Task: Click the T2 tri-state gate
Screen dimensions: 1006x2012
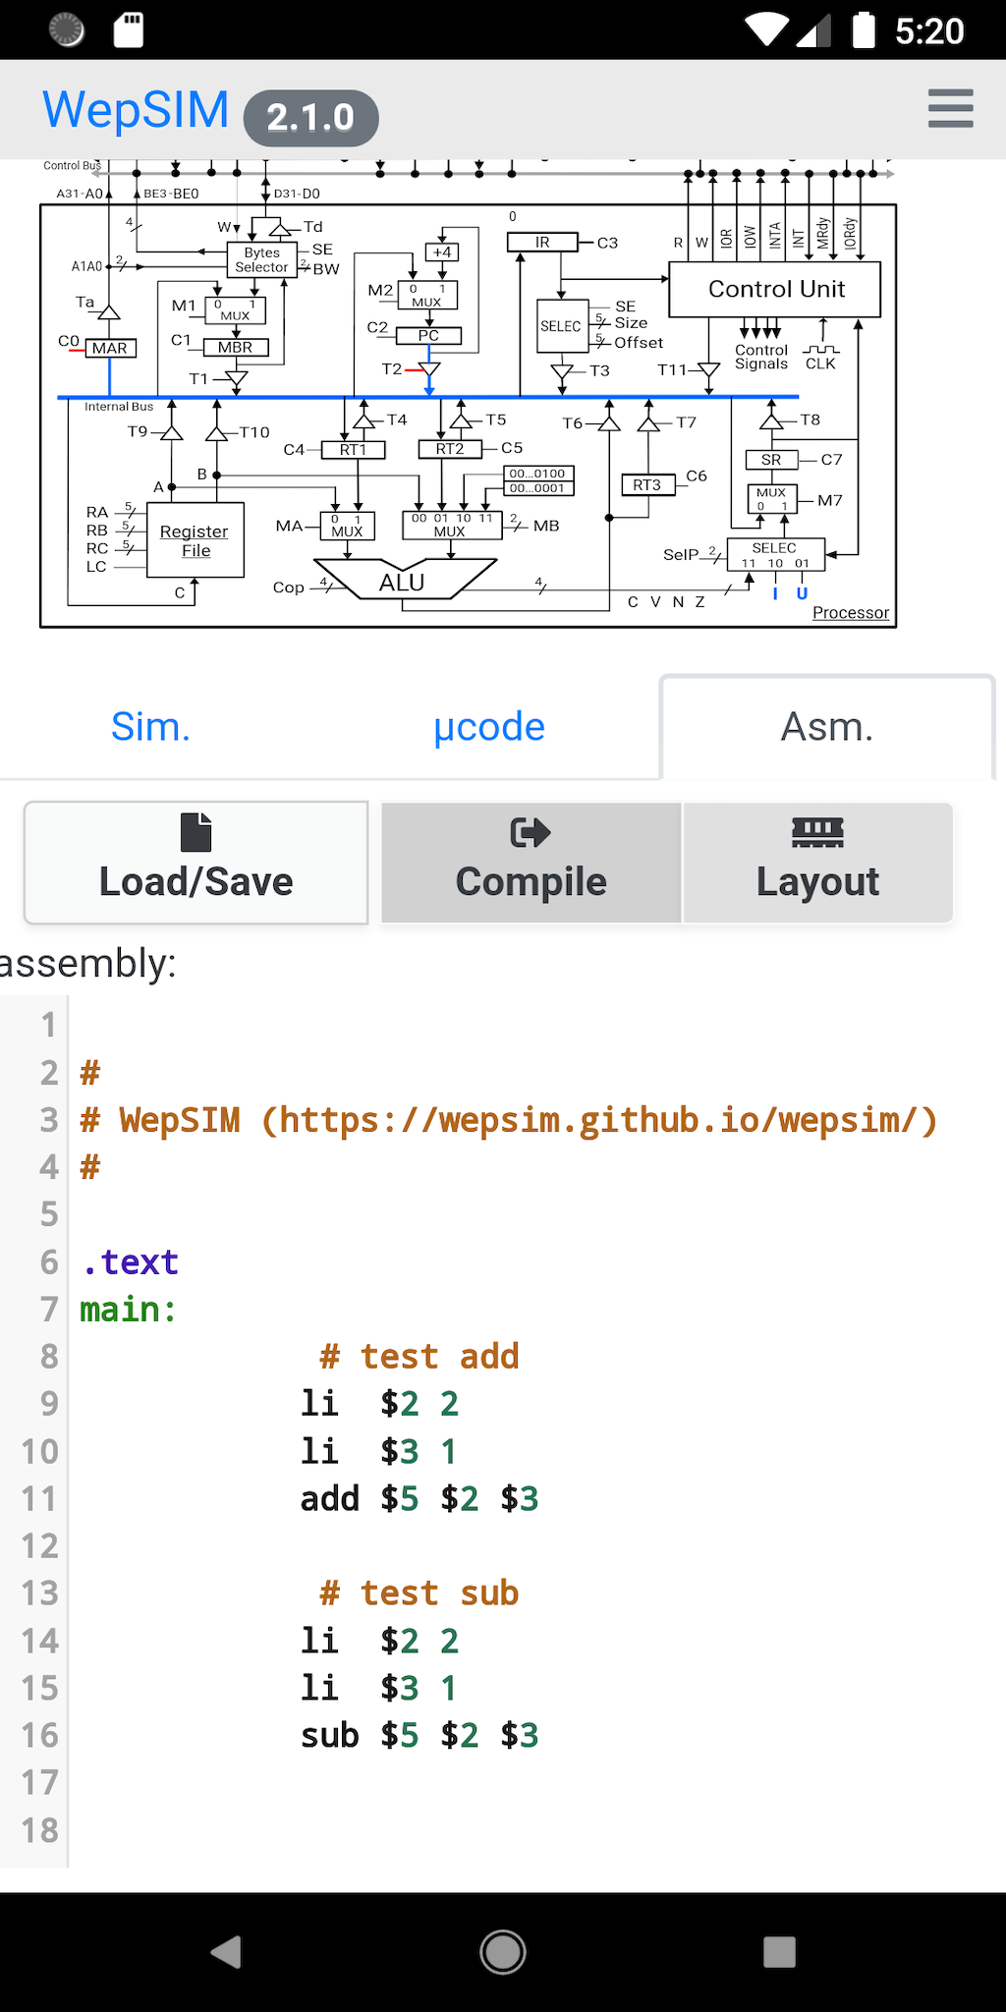Action: (x=428, y=370)
